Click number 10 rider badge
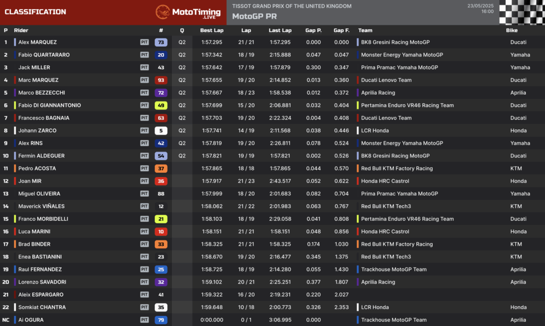The height and width of the screenshot is (326, 545). tap(161, 231)
